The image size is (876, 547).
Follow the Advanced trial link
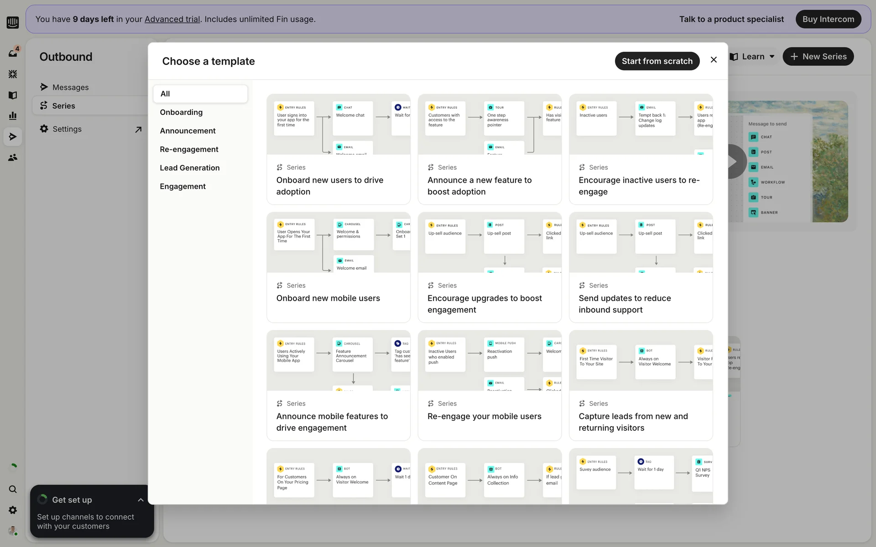coord(172,19)
